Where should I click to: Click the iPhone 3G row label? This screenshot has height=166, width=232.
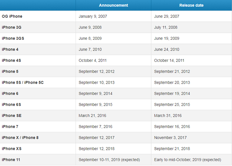(12, 27)
